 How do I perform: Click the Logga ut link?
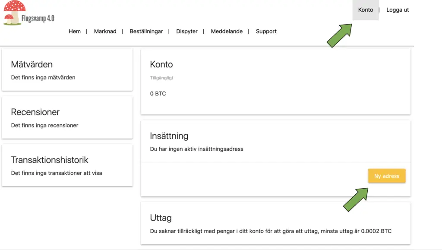[398, 10]
